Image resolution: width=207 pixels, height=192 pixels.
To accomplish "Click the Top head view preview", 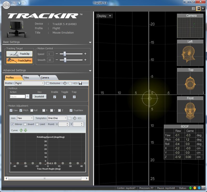I will [190, 81].
